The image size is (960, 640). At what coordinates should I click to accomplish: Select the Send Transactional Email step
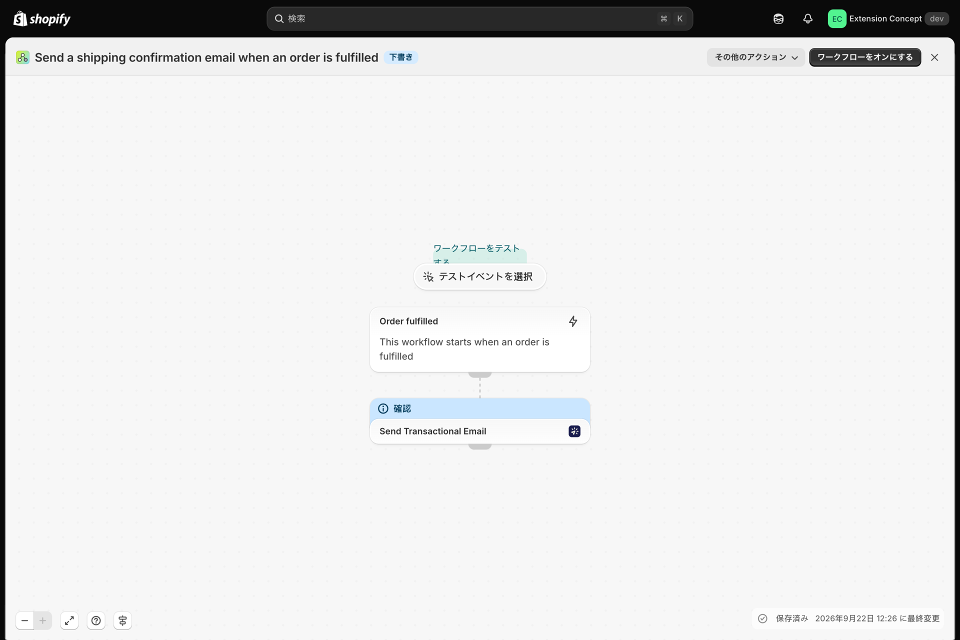[479, 431]
